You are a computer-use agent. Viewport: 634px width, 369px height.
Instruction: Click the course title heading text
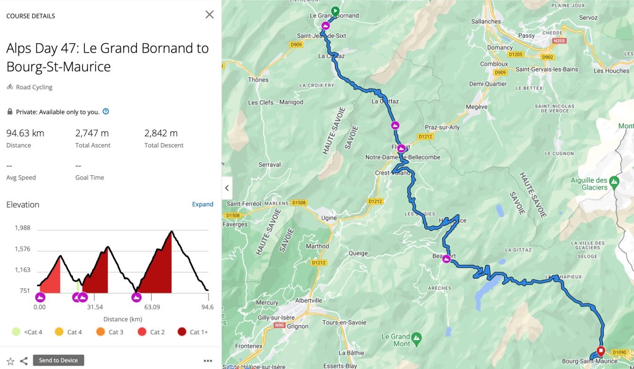[x=107, y=57]
